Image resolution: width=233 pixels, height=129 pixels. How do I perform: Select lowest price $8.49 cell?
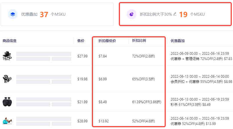pos(103,102)
